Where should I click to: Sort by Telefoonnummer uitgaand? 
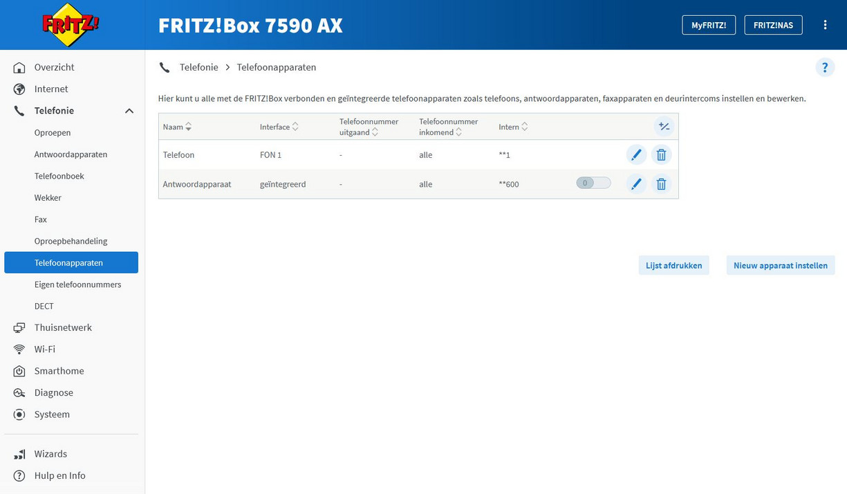pos(369,127)
